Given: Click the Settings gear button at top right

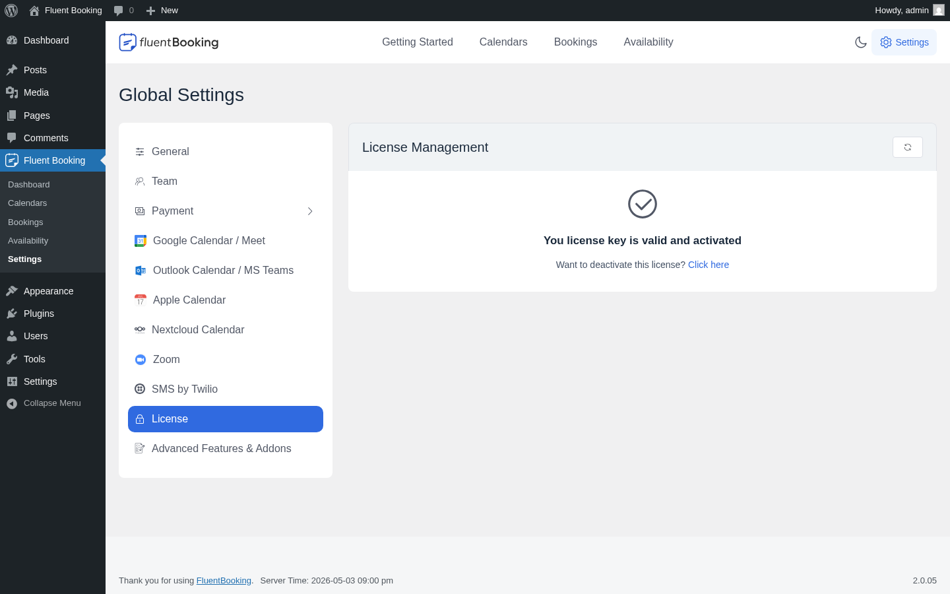Looking at the screenshot, I should 904,42.
